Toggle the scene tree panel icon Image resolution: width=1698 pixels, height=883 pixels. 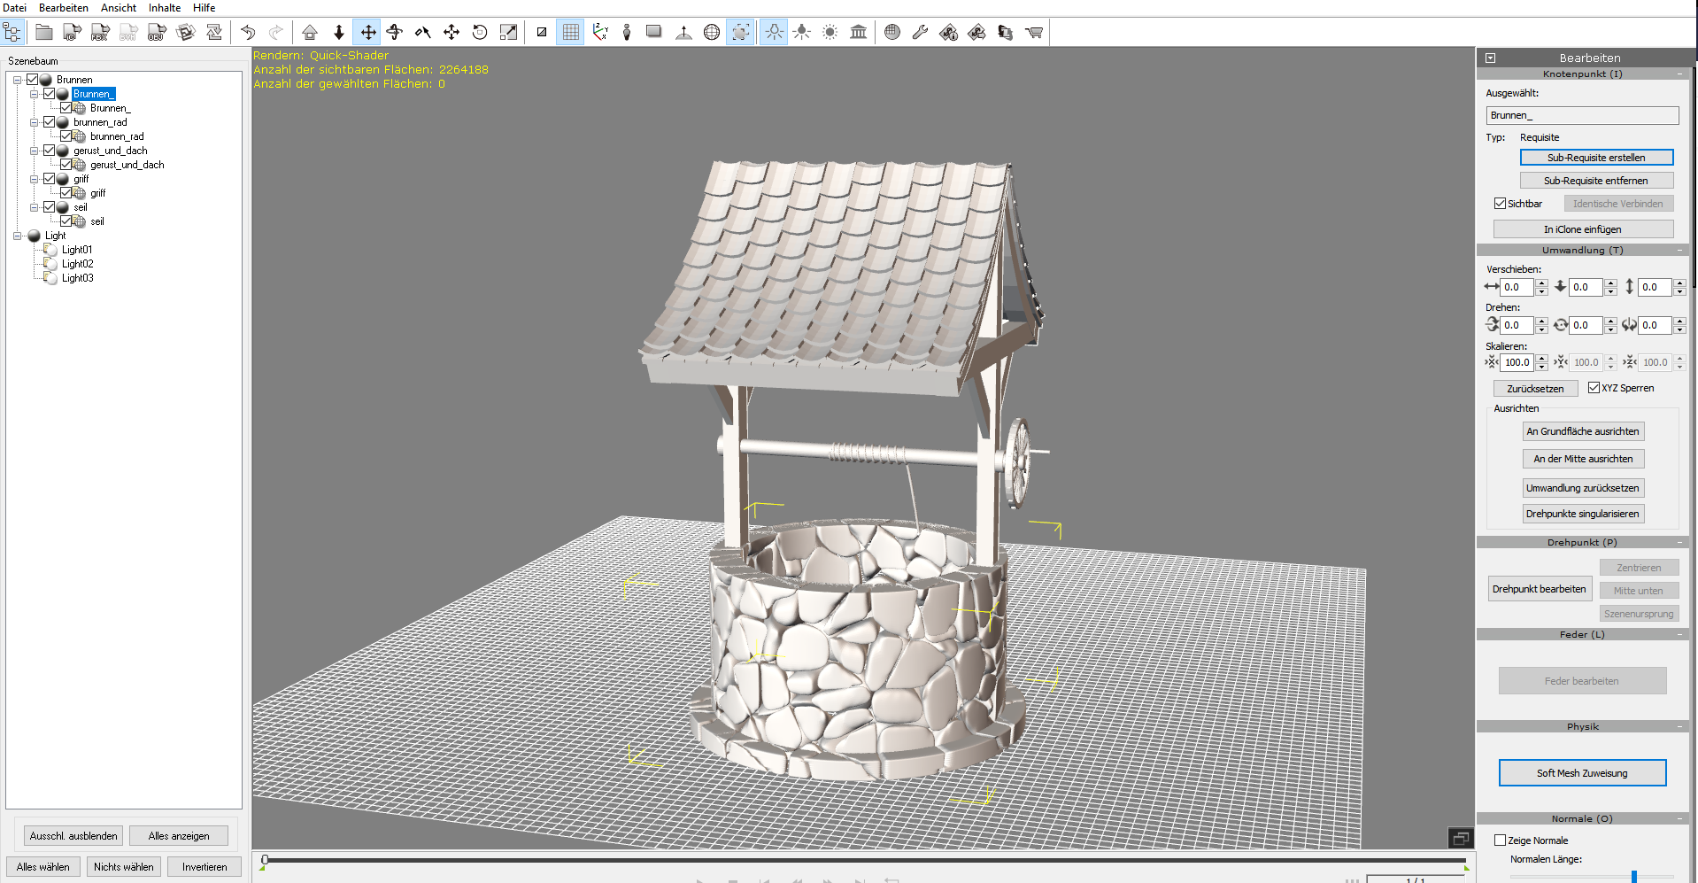click(x=12, y=33)
